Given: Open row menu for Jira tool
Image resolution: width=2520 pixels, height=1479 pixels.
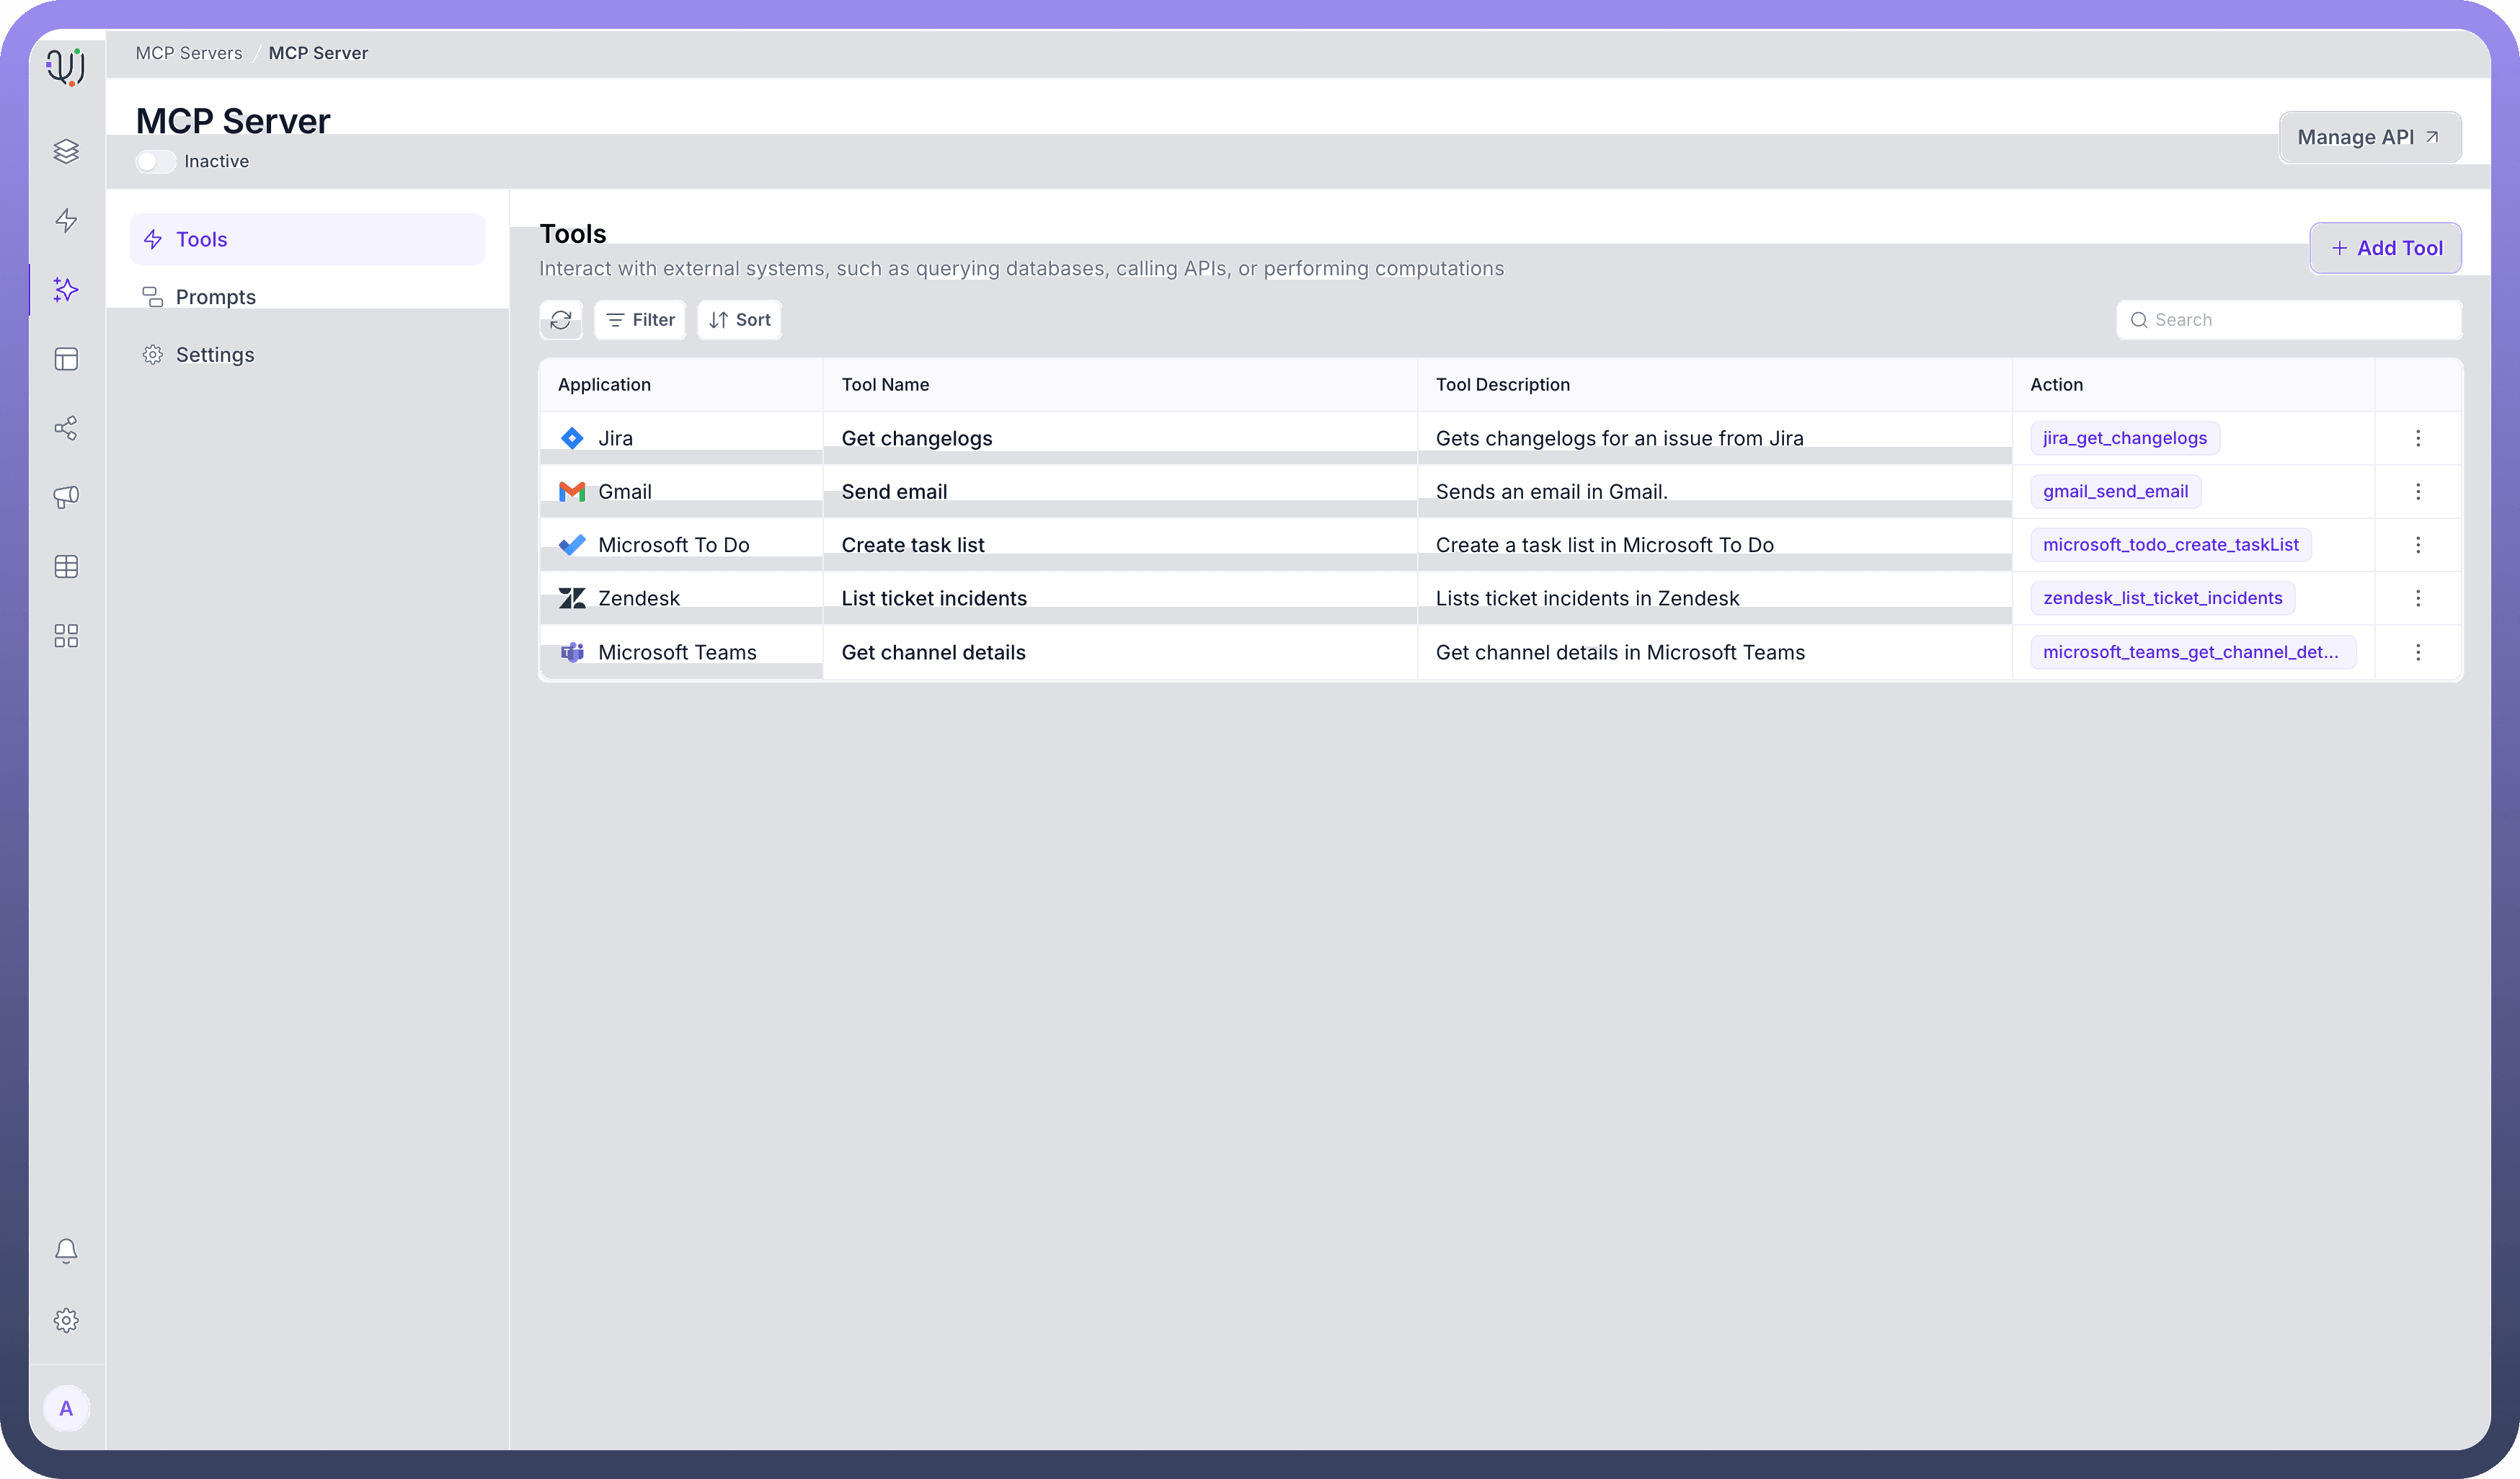Looking at the screenshot, I should 2417,438.
